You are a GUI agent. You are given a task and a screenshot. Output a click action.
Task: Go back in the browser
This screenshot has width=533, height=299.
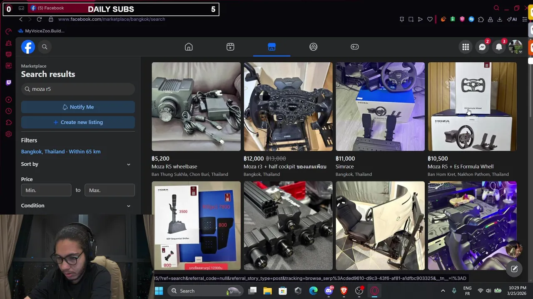click(21, 19)
